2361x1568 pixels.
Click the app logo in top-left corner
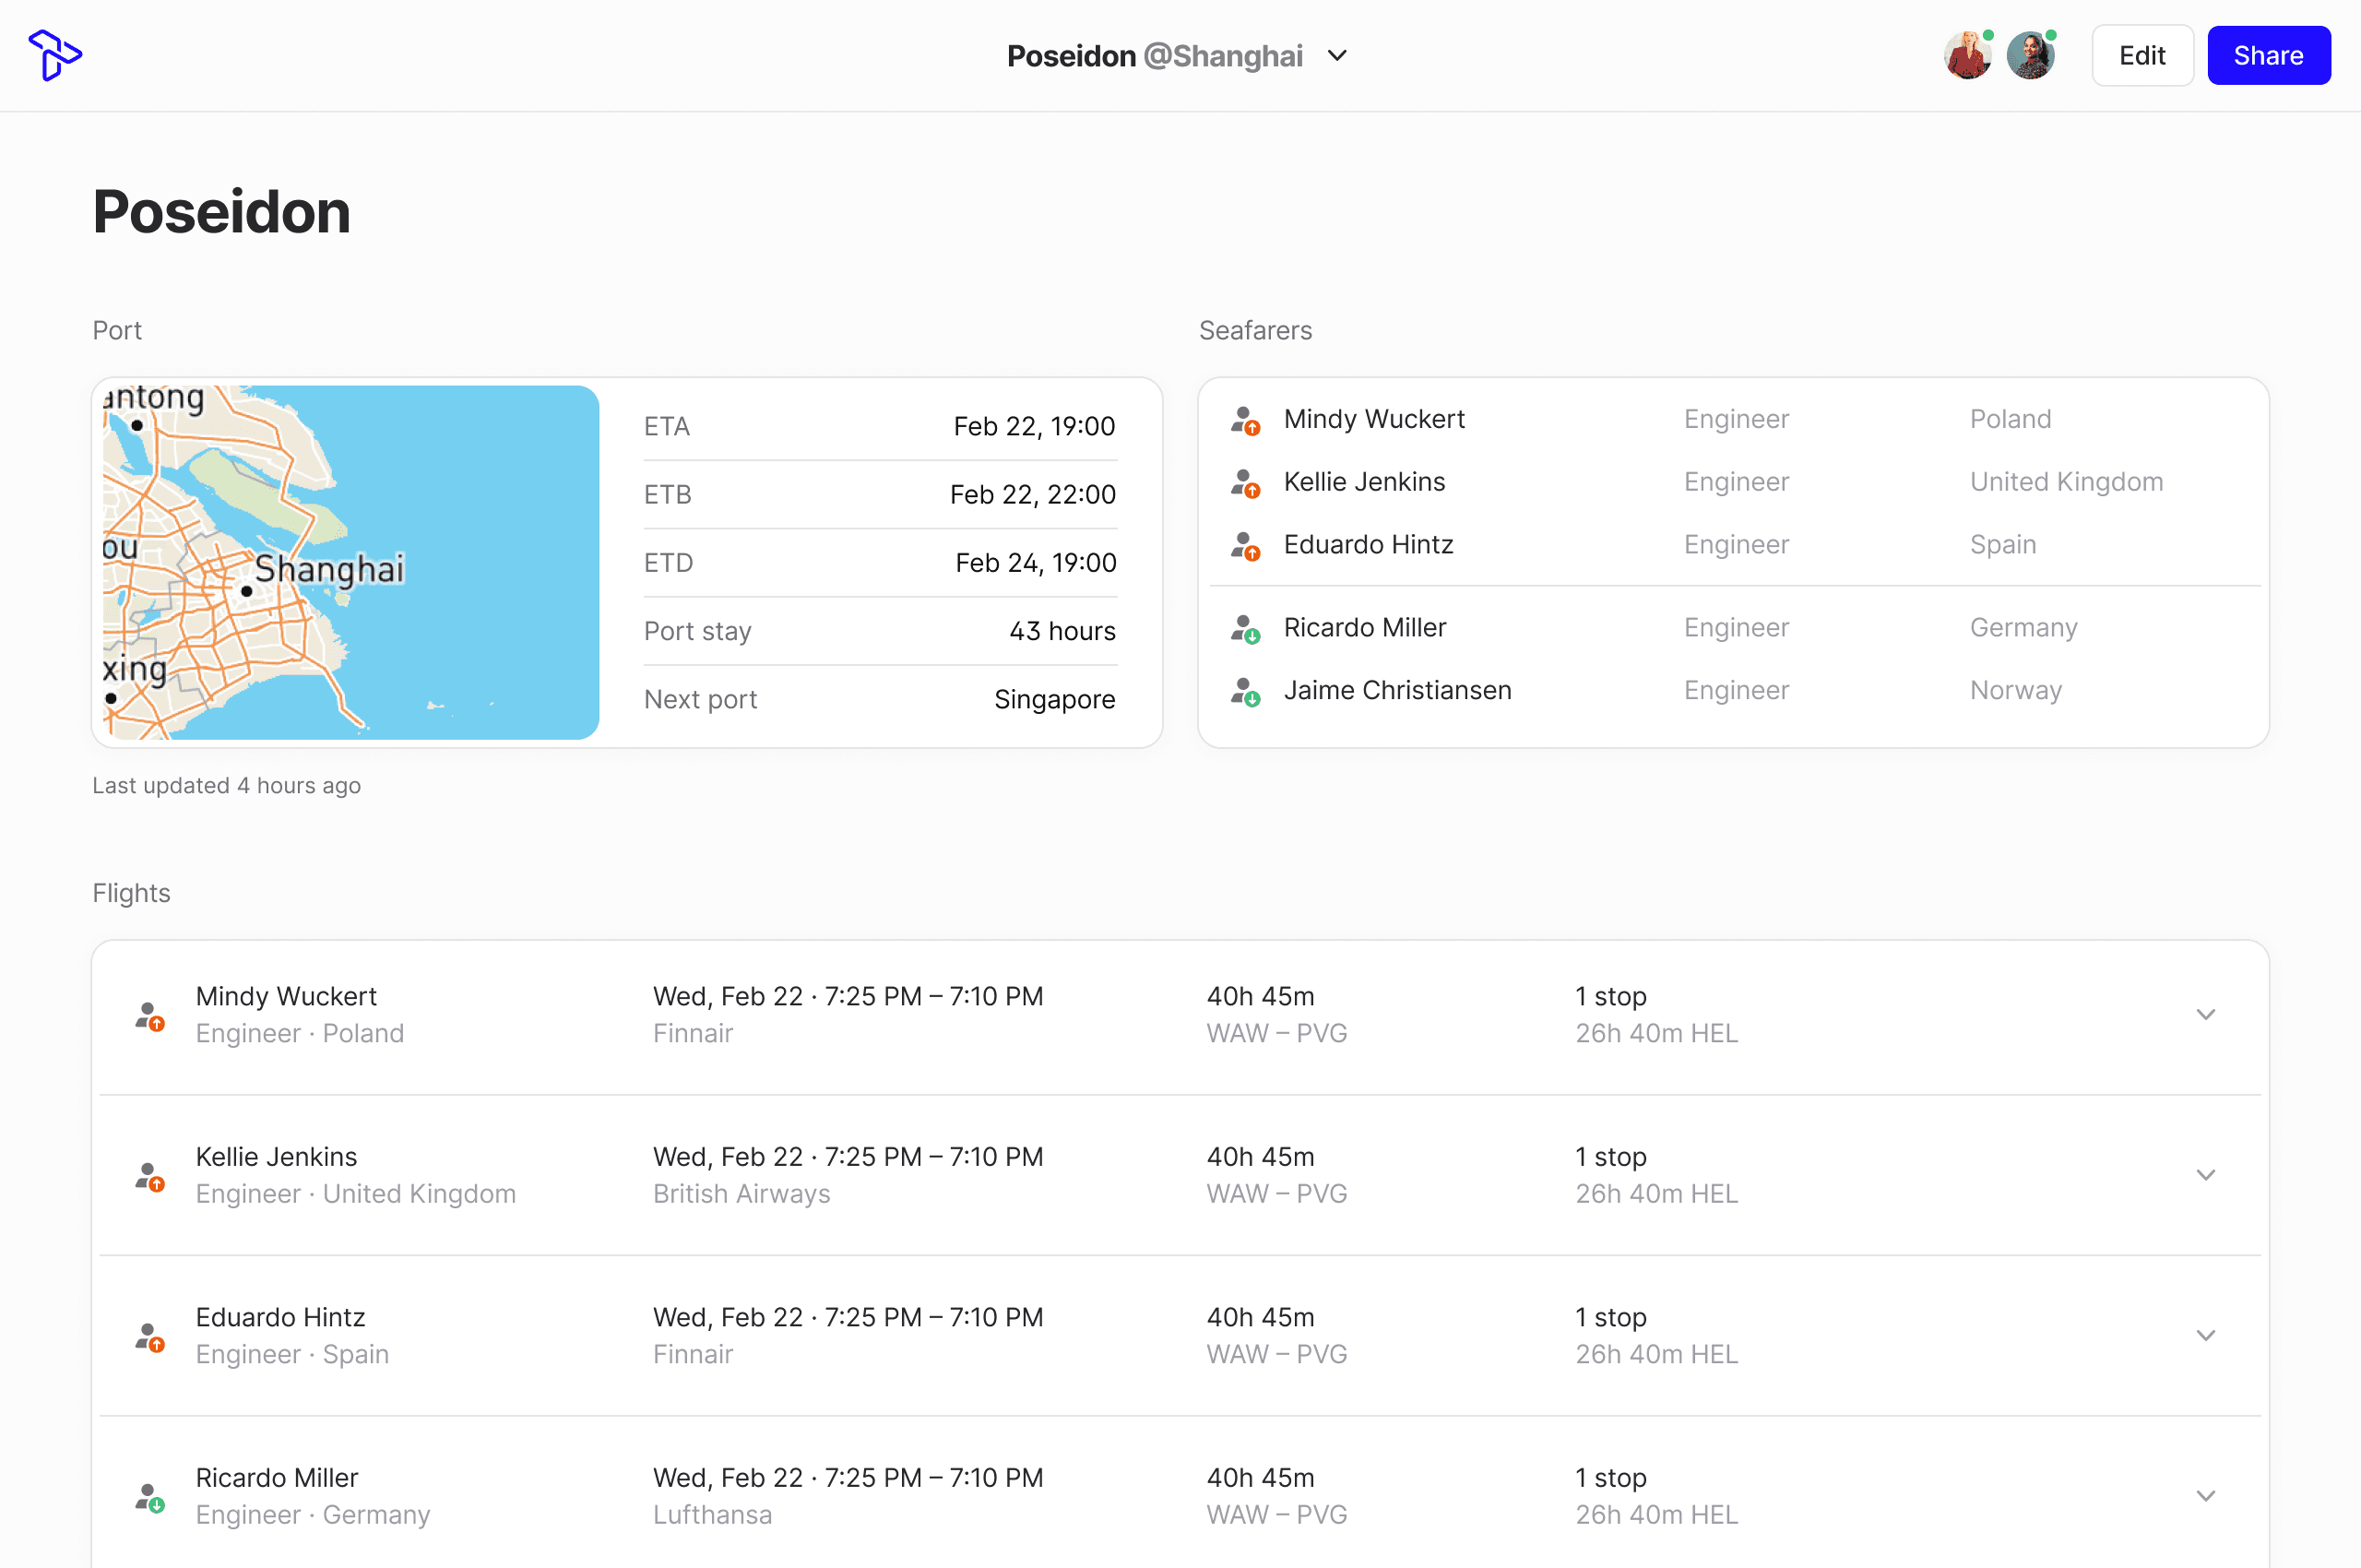pyautogui.click(x=55, y=55)
